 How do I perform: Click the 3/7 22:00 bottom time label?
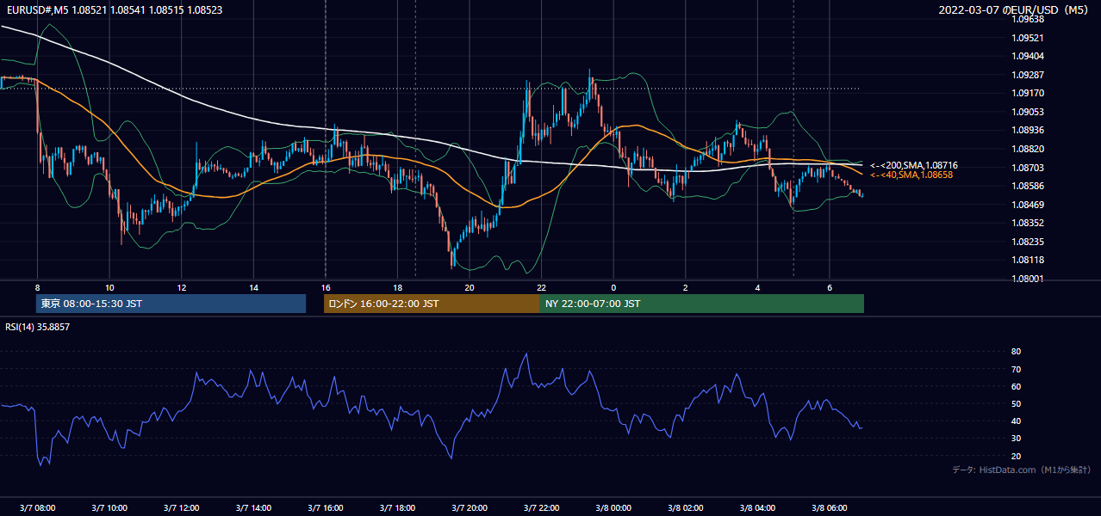click(541, 507)
